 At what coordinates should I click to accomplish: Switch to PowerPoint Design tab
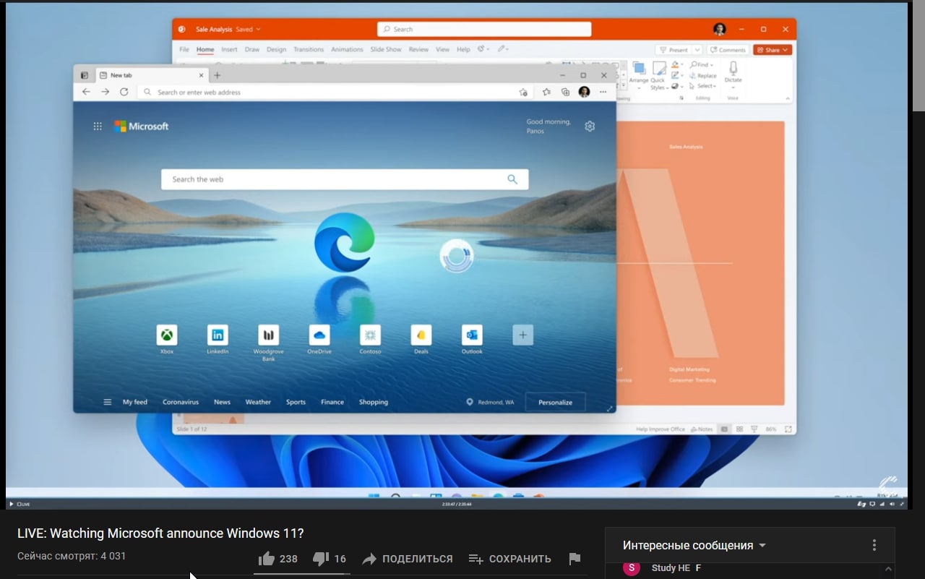(x=276, y=50)
